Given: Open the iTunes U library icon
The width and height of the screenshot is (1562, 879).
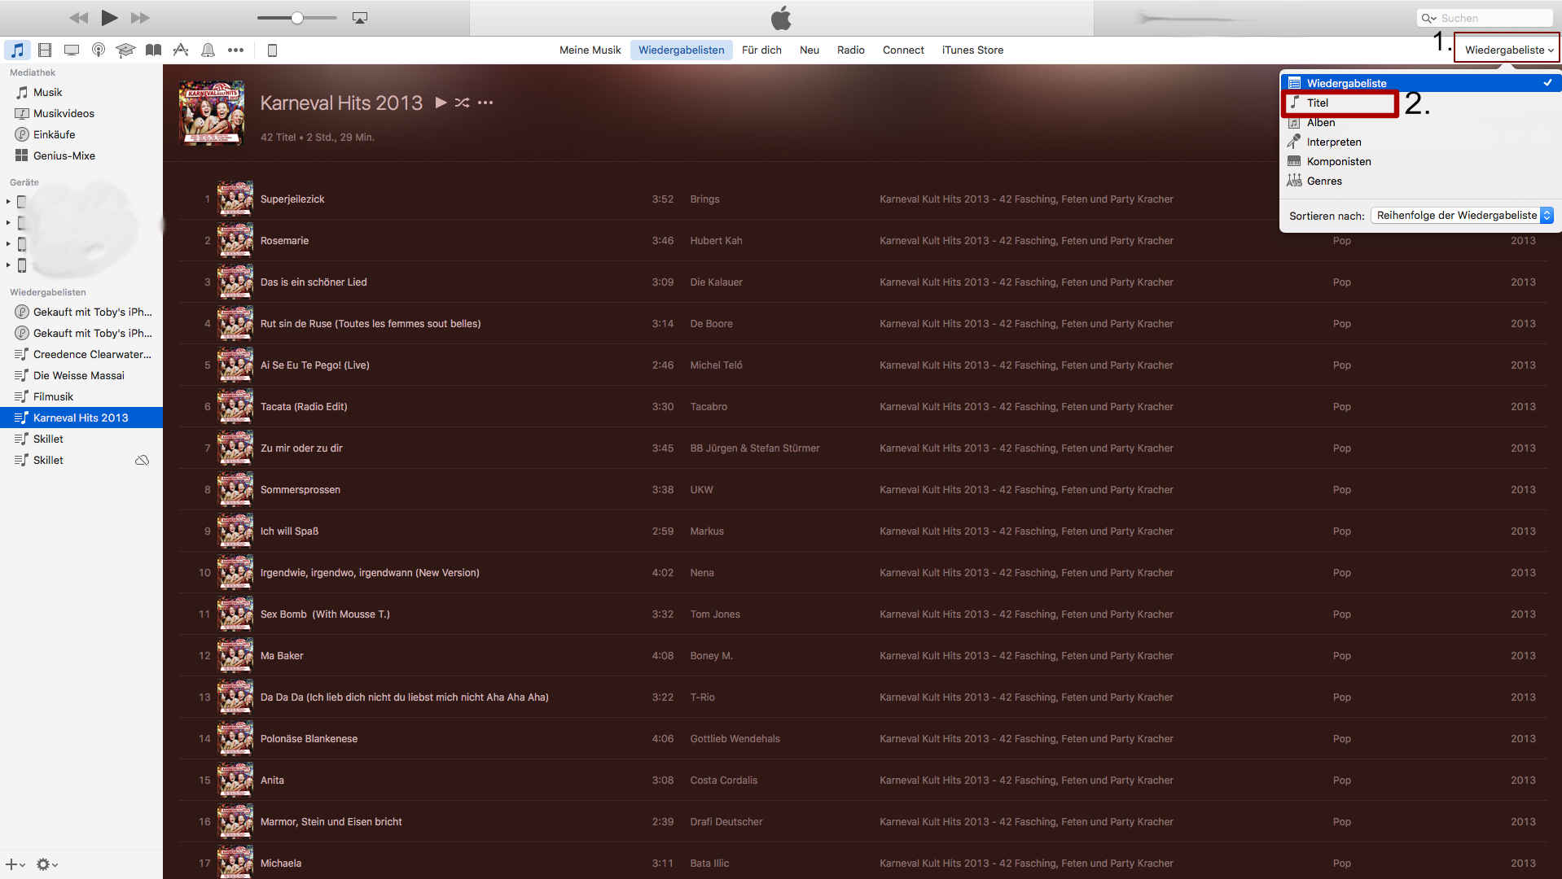Looking at the screenshot, I should (125, 50).
